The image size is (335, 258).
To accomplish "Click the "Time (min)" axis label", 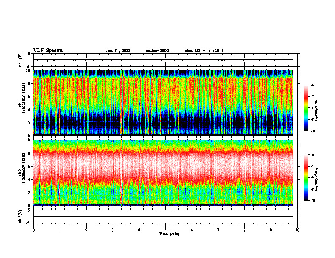I will 169,234.
